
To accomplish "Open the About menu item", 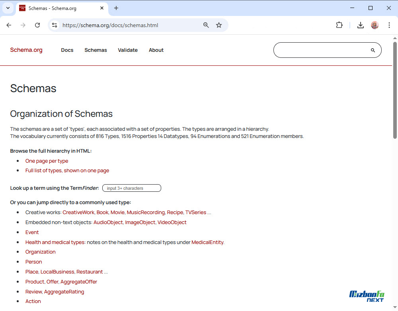I will click(156, 50).
